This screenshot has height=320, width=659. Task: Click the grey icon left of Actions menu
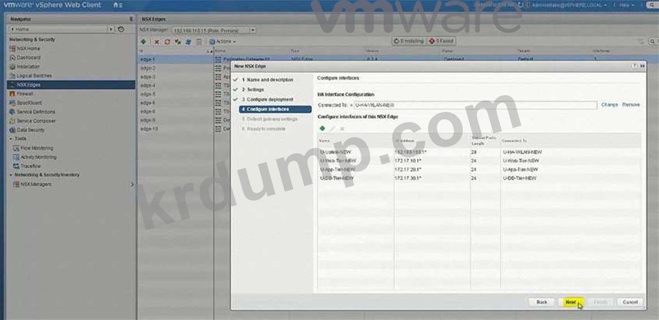(199, 42)
